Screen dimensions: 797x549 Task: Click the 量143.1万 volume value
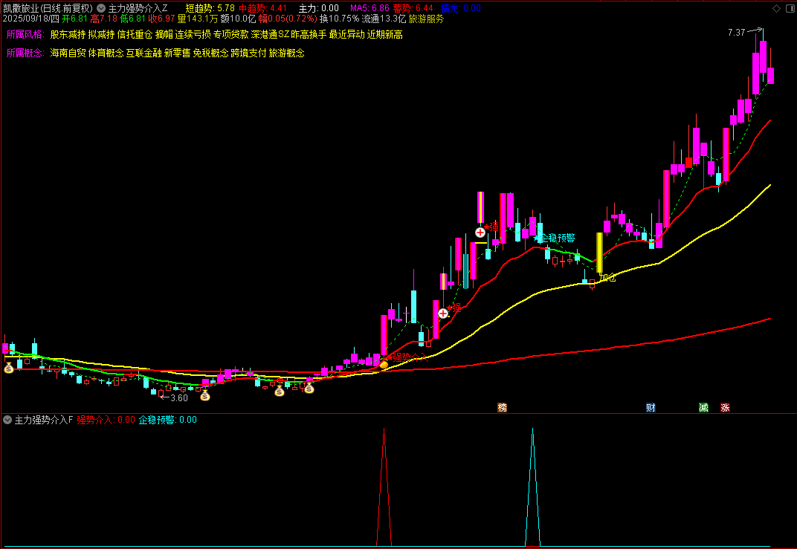[198, 19]
